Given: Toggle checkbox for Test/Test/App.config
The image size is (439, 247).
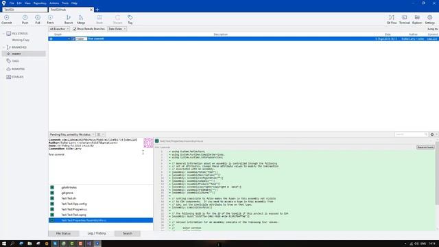Looking at the screenshot, I should (x=52, y=204).
